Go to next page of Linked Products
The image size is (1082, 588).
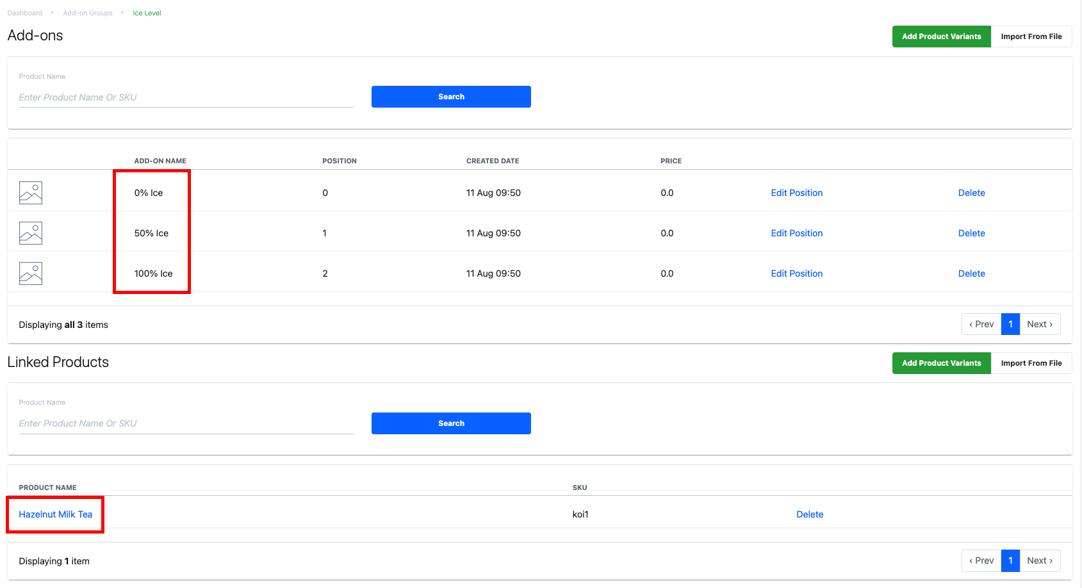point(1040,560)
